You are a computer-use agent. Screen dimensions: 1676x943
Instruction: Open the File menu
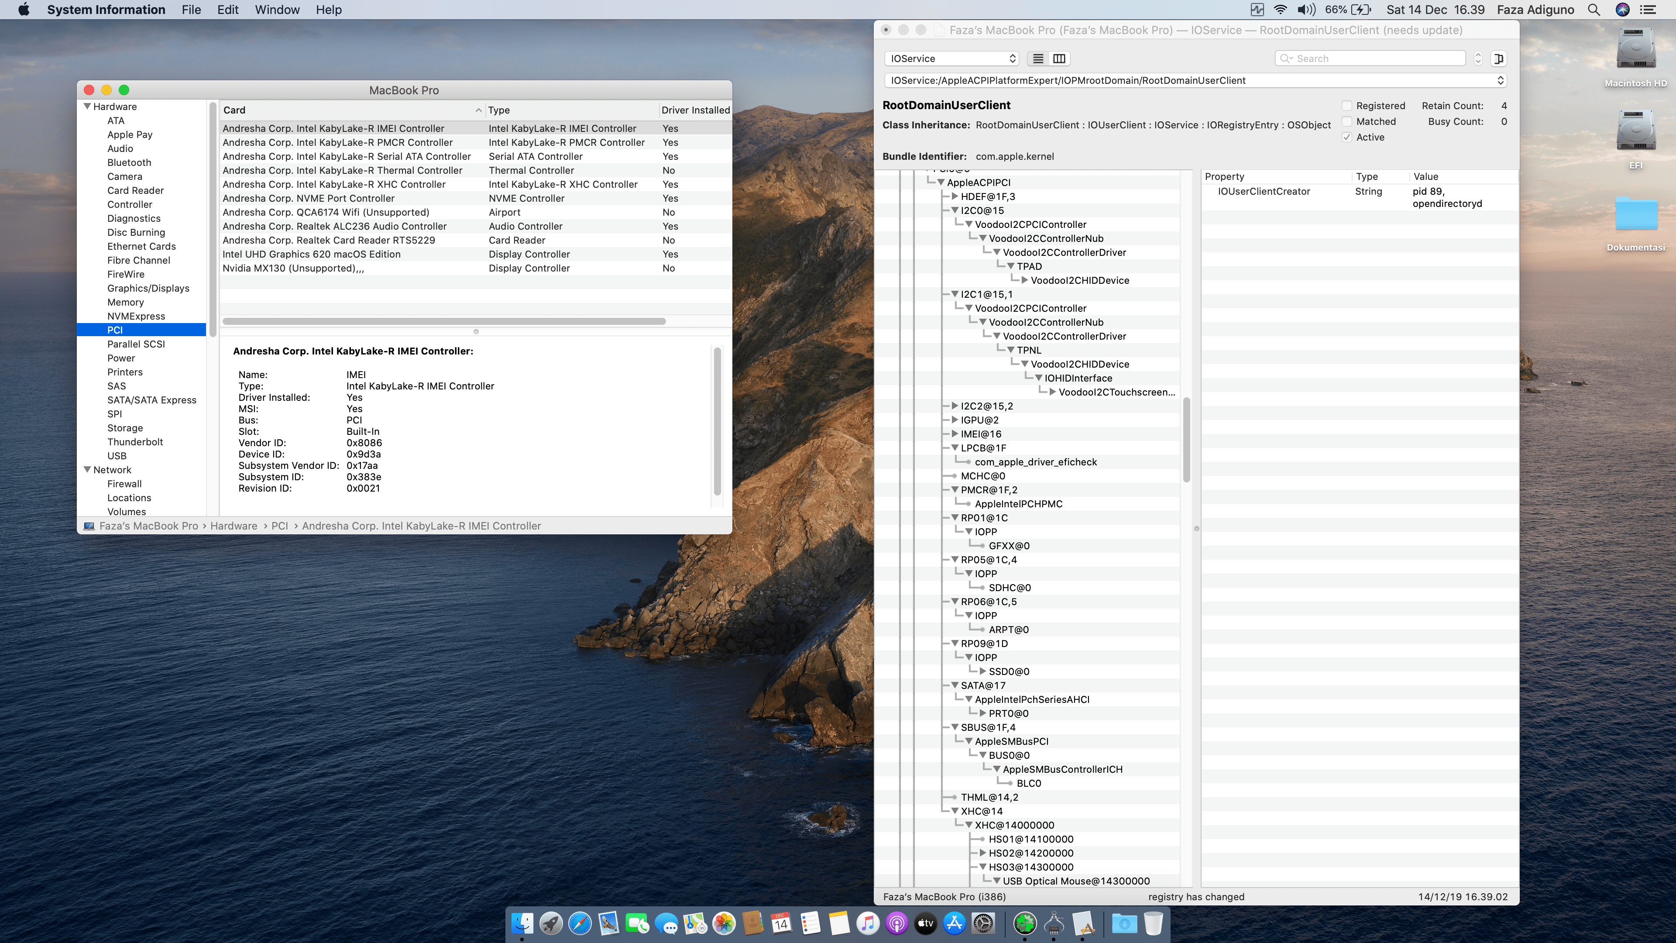coord(191,10)
